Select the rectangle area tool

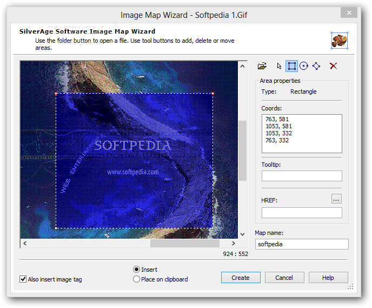(291, 66)
